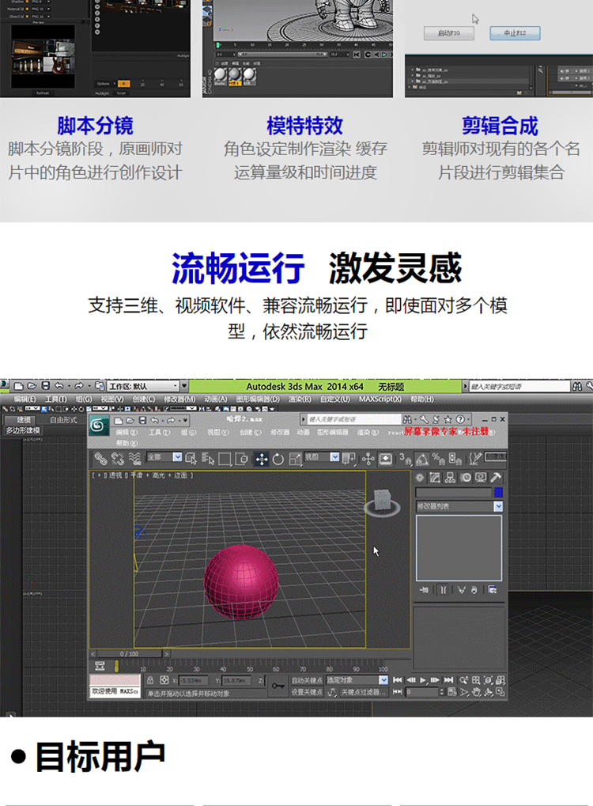Choose the Unlink Selection tool

pyautogui.click(x=118, y=459)
